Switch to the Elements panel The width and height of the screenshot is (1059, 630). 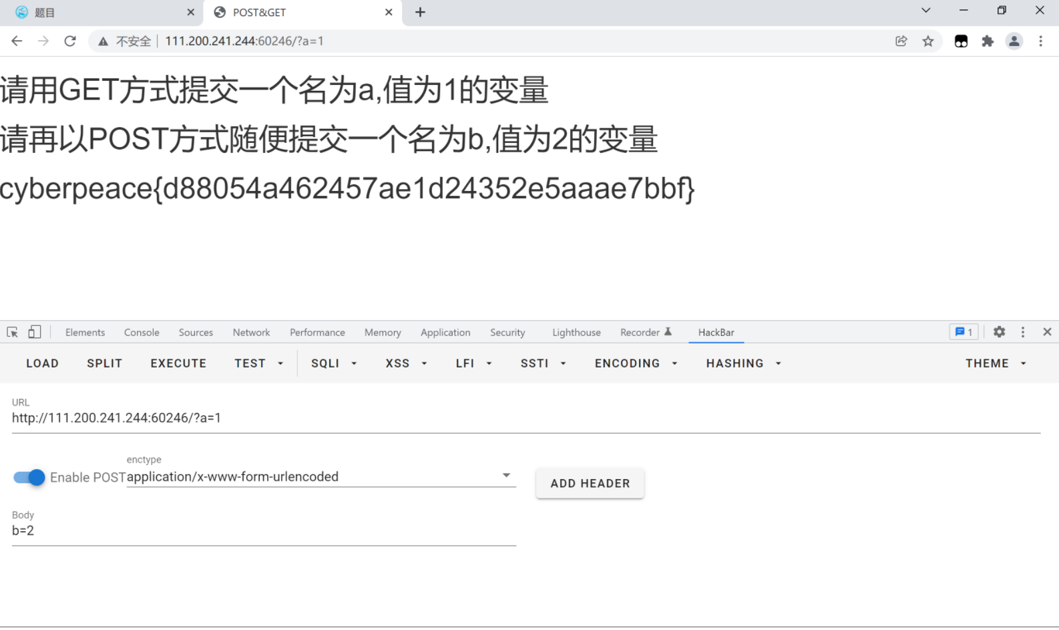(85, 333)
